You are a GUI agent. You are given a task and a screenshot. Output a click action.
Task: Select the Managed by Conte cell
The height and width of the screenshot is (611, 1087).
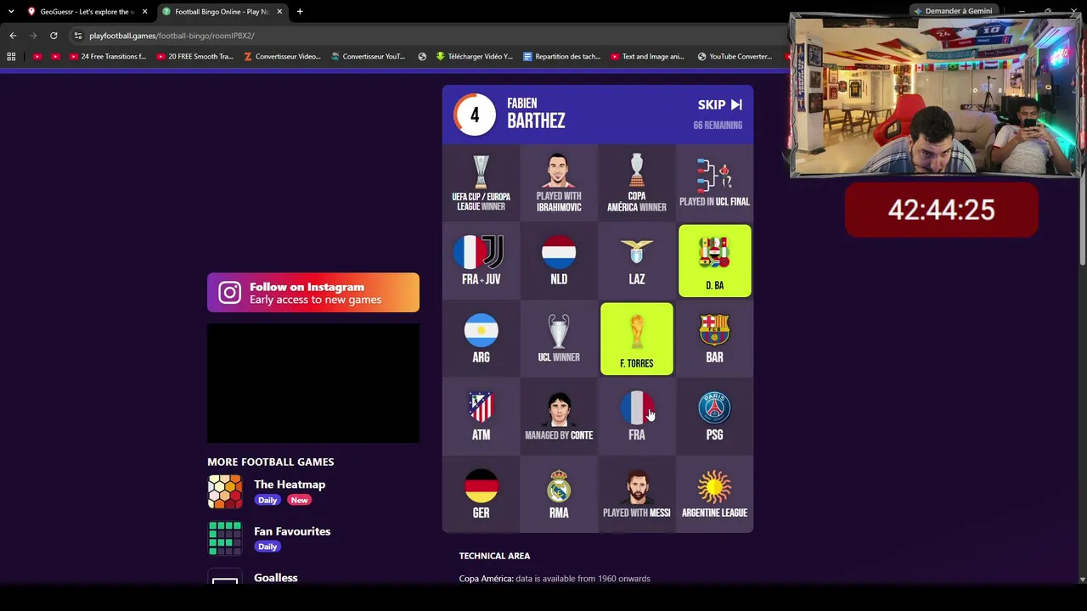click(x=559, y=418)
